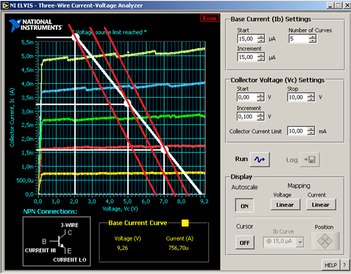Click the cursor Voltage value 9,26
351x274 pixels.
[x=123, y=248]
